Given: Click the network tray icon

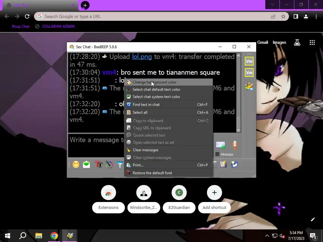Looking at the screenshot, I should click(275, 236).
